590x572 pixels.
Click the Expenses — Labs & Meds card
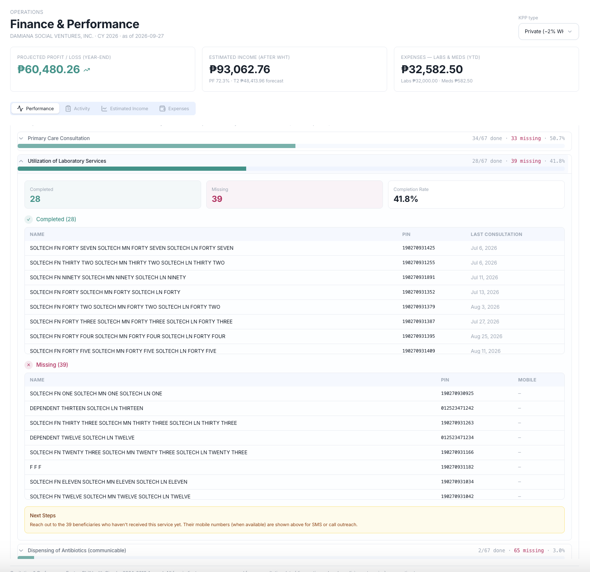(x=486, y=69)
